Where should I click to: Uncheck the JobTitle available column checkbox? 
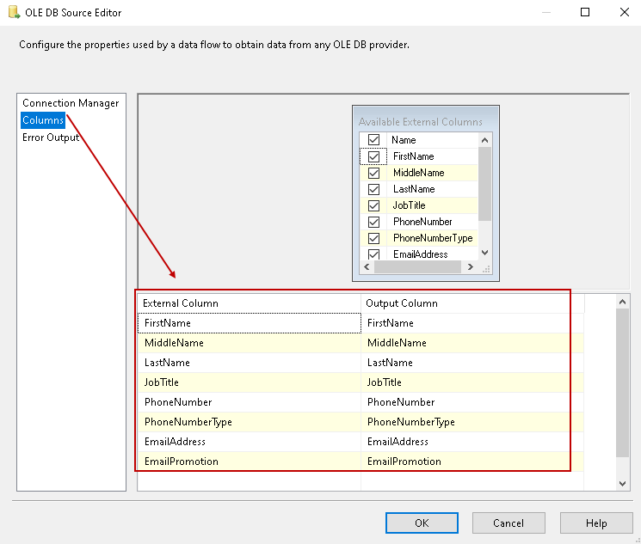pyautogui.click(x=373, y=205)
